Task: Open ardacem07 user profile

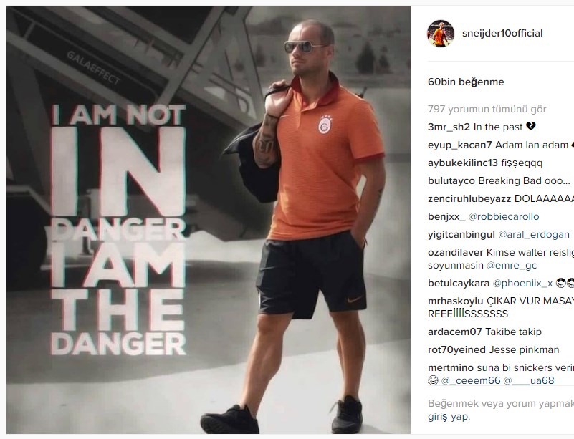Action: (454, 332)
